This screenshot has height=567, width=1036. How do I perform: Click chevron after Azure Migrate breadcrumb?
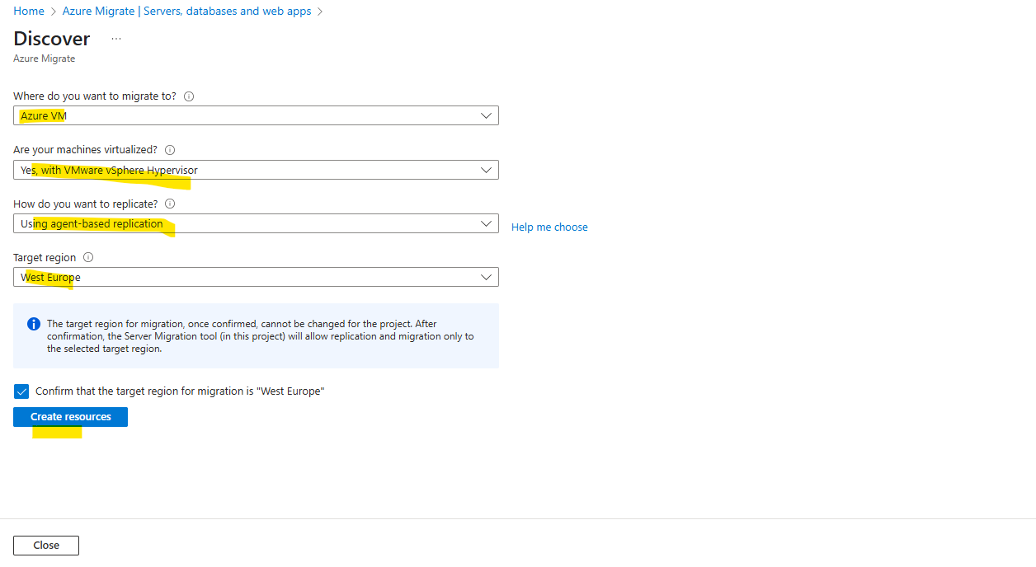pos(320,12)
